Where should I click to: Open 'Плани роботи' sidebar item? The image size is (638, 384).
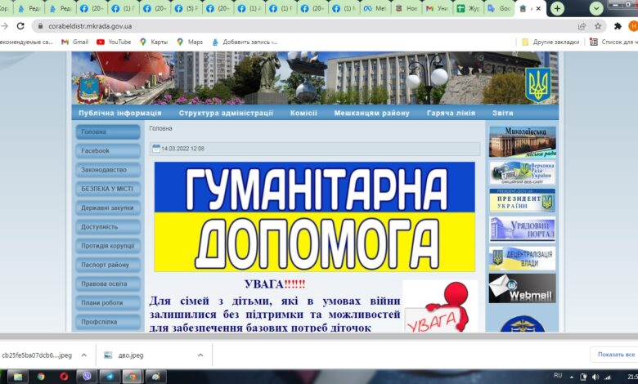tap(108, 303)
